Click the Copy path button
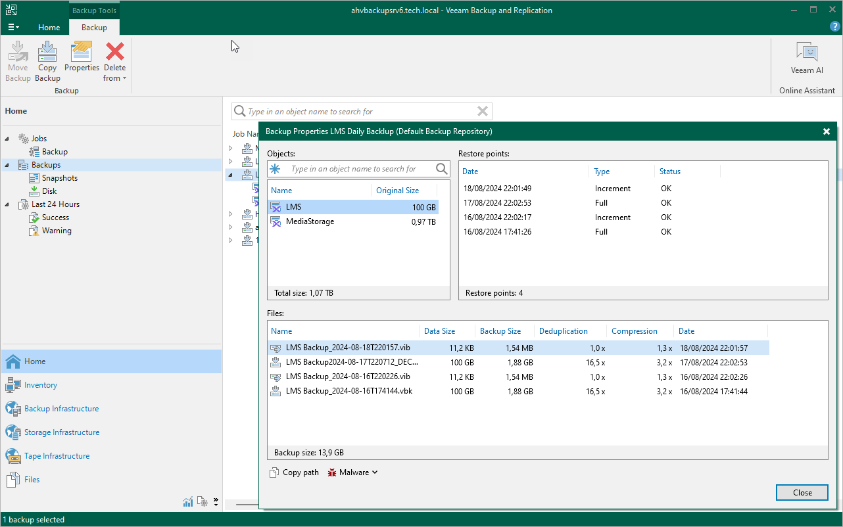 (x=294, y=472)
